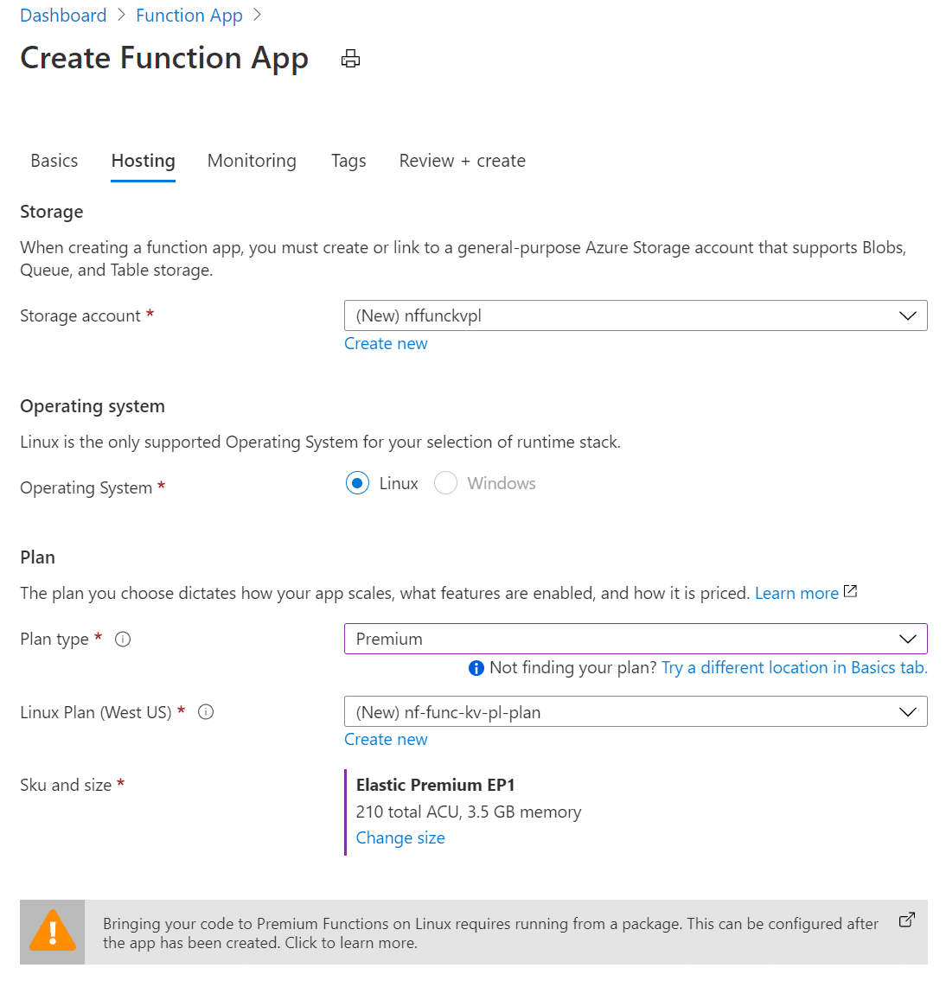Switch to the Monitoring tab
This screenshot has height=987, width=946.
tap(252, 161)
